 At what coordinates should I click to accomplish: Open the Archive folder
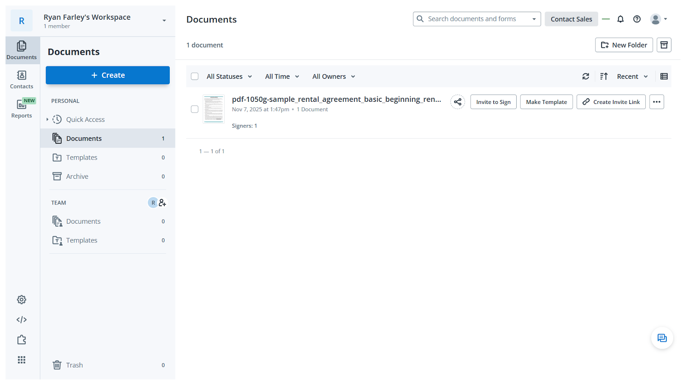(x=77, y=176)
